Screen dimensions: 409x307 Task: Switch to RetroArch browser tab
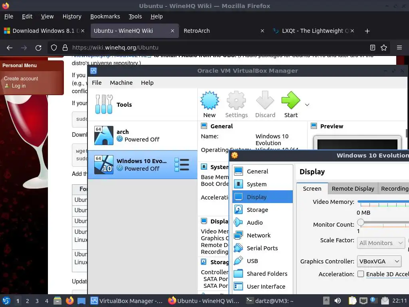pos(224,31)
